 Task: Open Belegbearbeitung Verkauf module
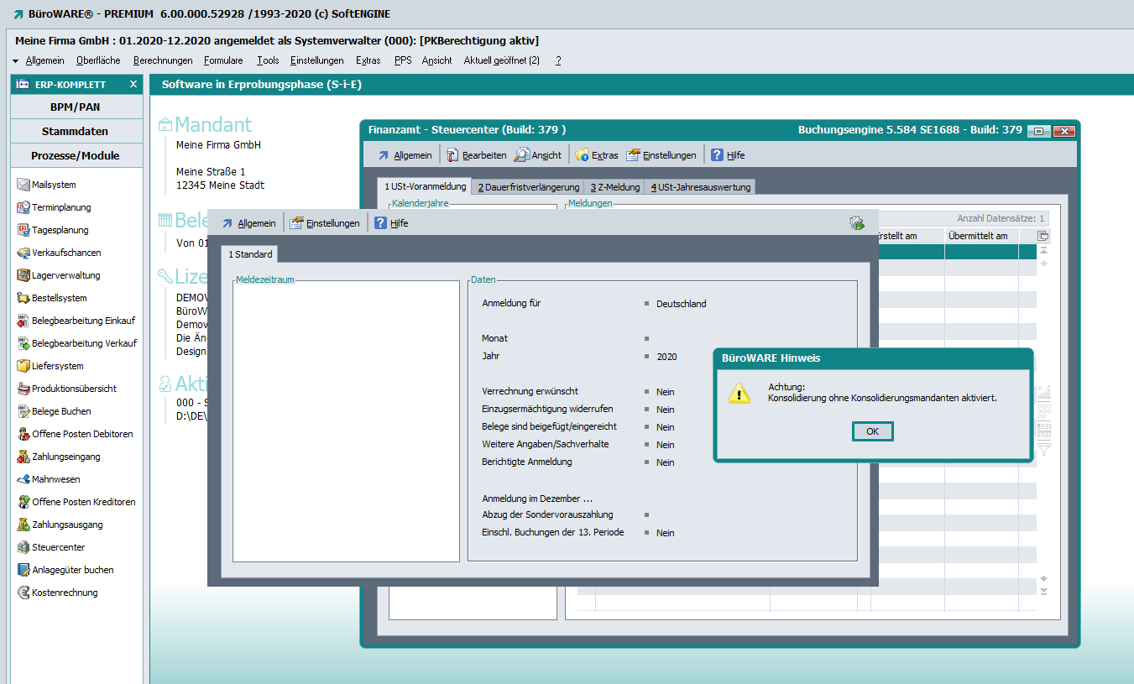pyautogui.click(x=83, y=343)
